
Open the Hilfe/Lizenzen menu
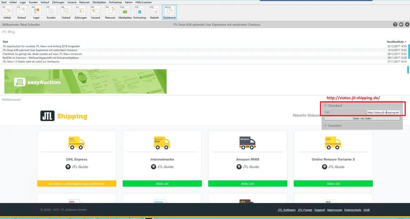click(x=143, y=2)
